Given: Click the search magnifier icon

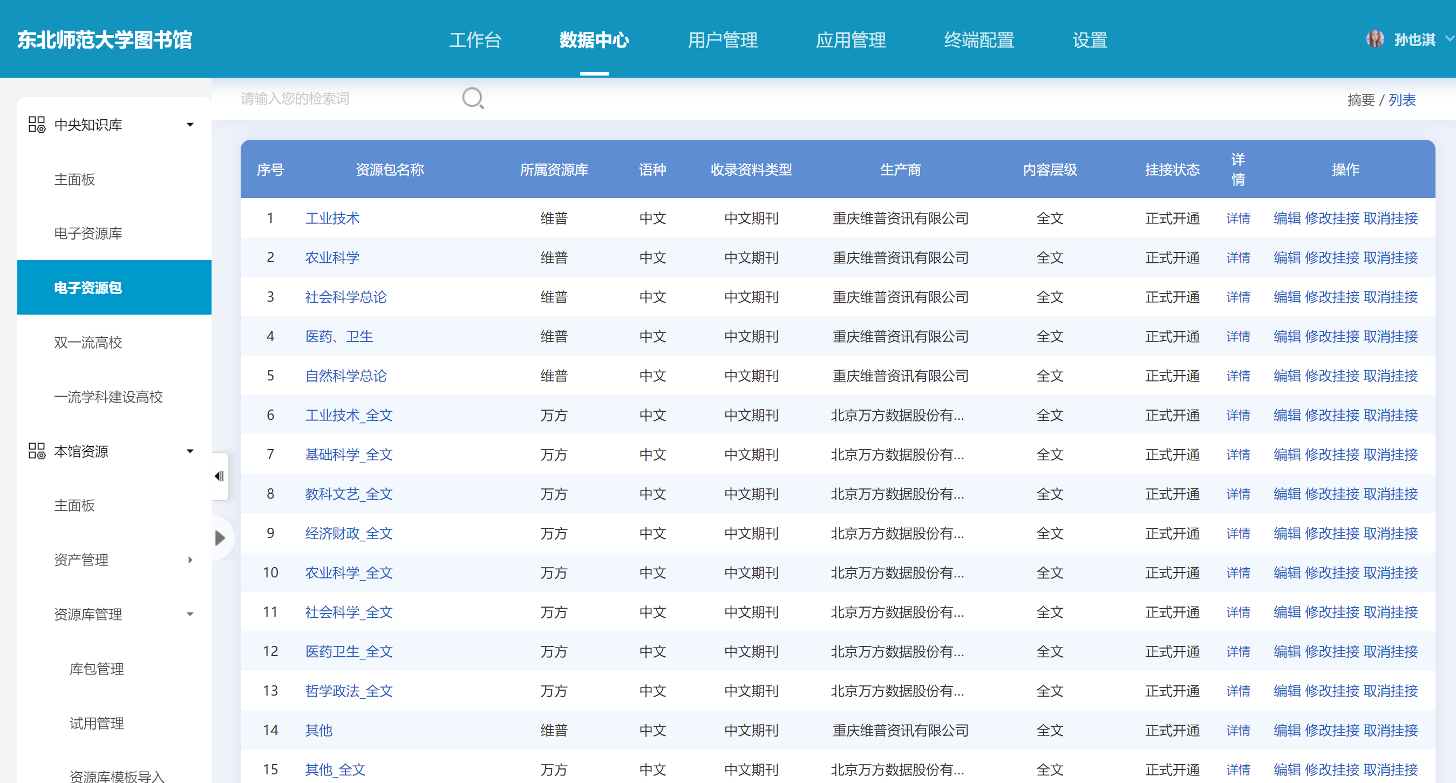Looking at the screenshot, I should [473, 98].
